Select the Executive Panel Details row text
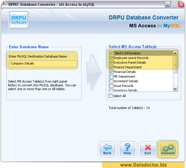 click(x=130, y=62)
